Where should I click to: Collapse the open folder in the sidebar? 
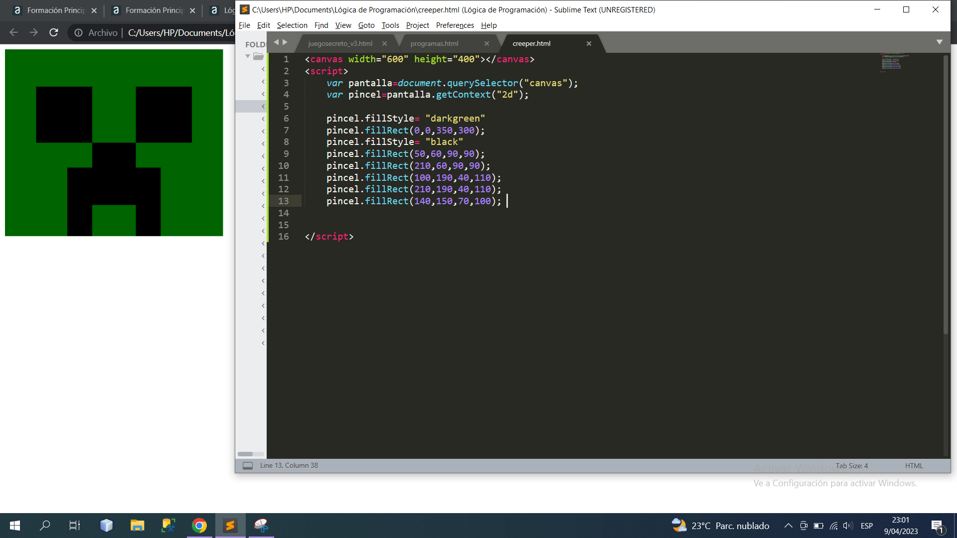click(248, 56)
